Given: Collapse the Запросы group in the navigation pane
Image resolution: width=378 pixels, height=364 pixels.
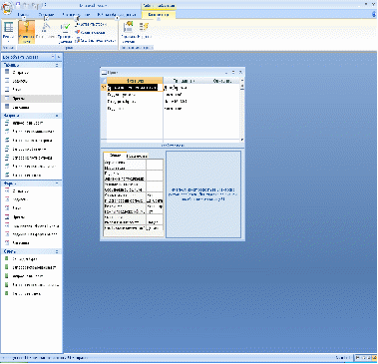Looking at the screenshot, I should coord(57,116).
